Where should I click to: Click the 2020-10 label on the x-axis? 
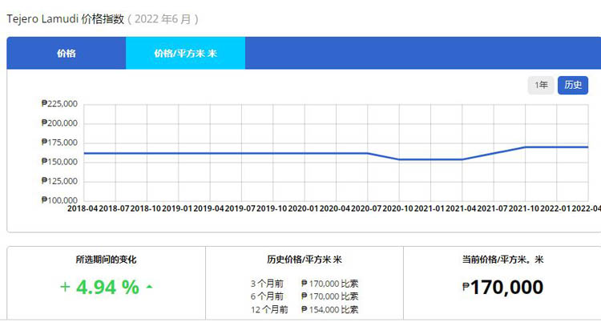(399, 207)
